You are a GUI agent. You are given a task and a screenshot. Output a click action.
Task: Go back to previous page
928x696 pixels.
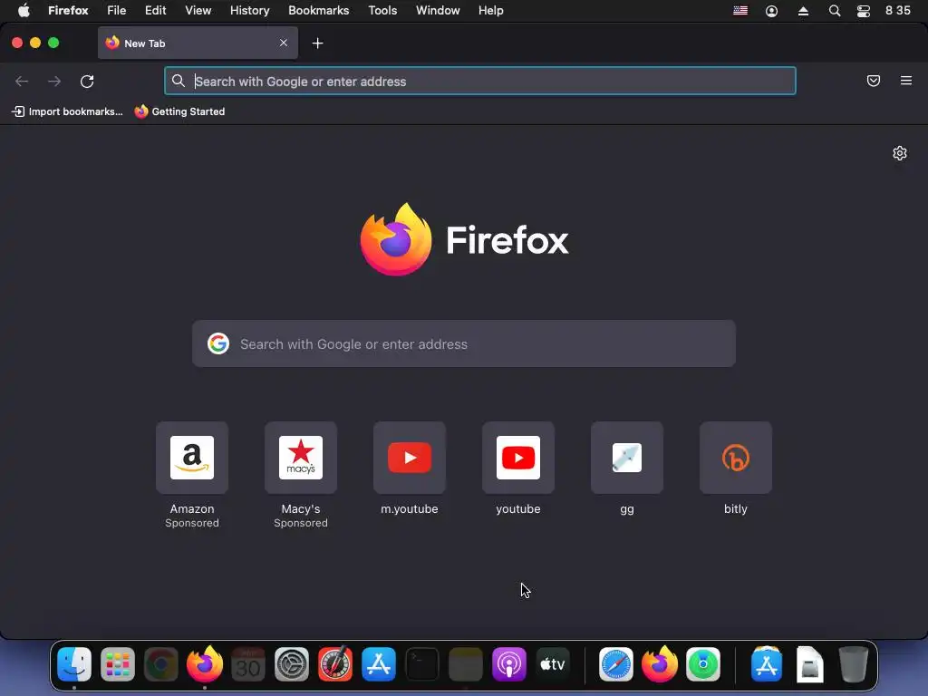click(22, 81)
